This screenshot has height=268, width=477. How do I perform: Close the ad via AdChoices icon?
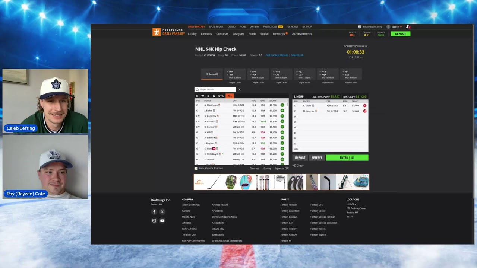click(367, 176)
